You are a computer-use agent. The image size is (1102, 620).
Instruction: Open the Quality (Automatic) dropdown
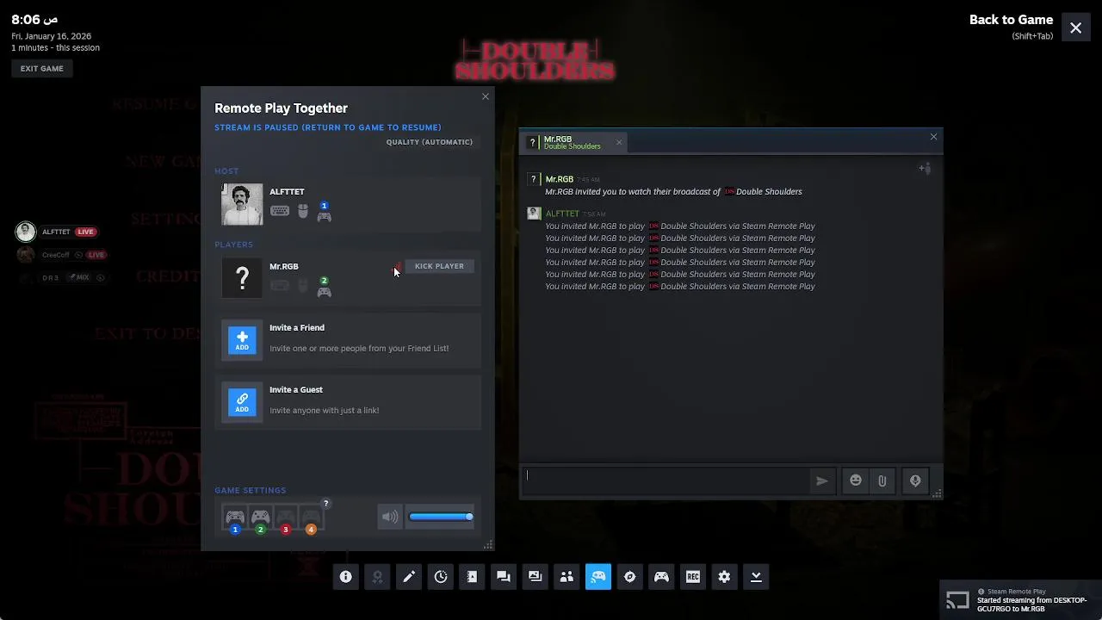430,142
